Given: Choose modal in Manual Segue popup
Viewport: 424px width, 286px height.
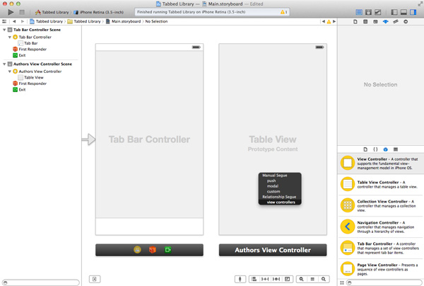Looking at the screenshot, I should click(280, 186).
